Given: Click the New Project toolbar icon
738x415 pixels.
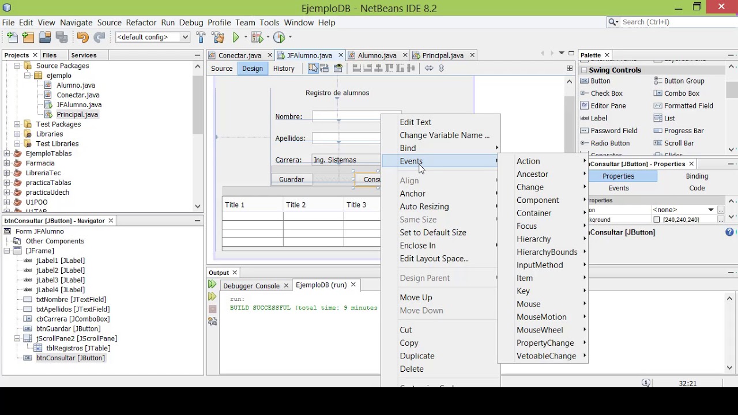Looking at the screenshot, I should point(28,37).
